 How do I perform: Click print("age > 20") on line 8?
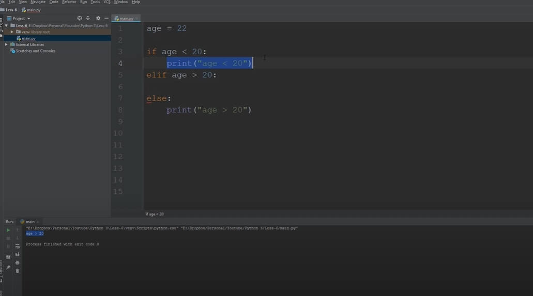[x=209, y=110]
